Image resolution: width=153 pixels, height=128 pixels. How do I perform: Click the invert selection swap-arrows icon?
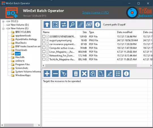(x=64, y=24)
